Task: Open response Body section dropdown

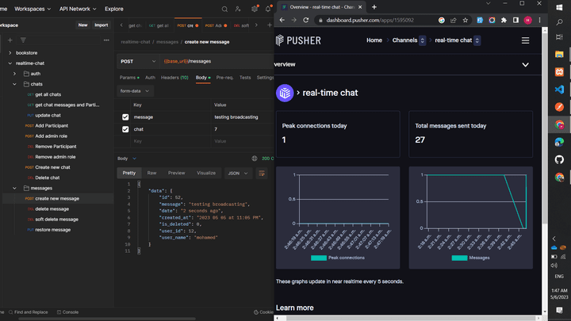Action: click(x=127, y=159)
